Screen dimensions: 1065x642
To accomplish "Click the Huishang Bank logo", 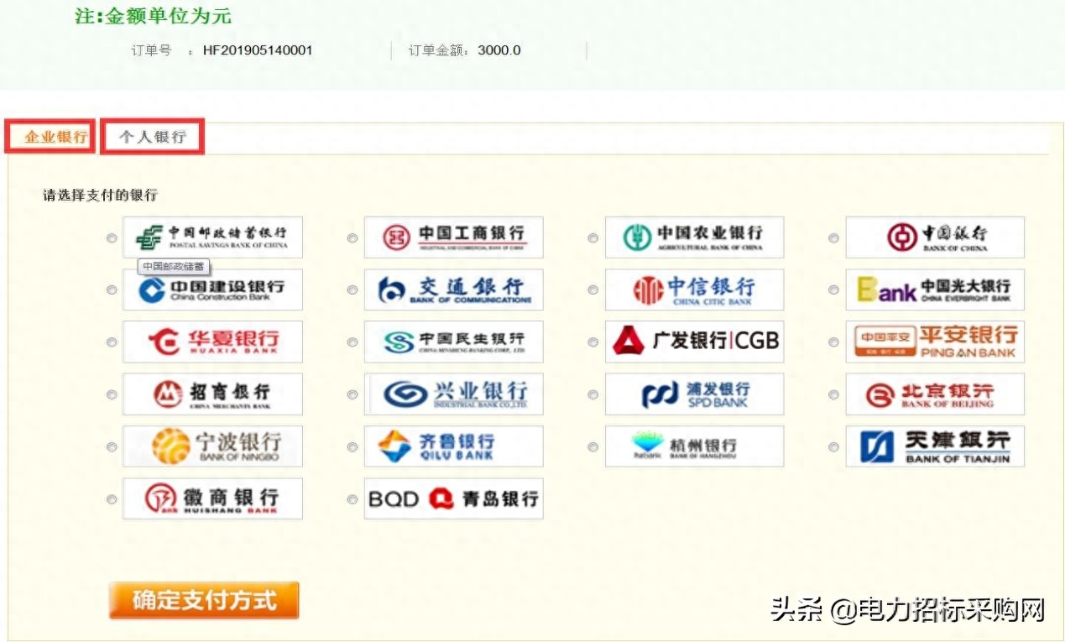I will click(x=212, y=498).
